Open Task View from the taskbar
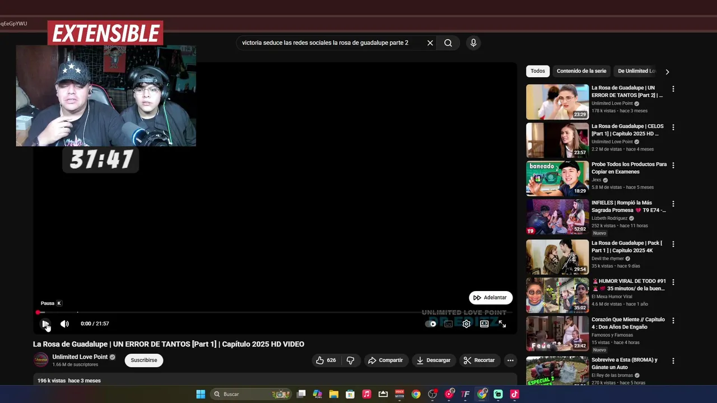The image size is (717, 403). point(301,394)
